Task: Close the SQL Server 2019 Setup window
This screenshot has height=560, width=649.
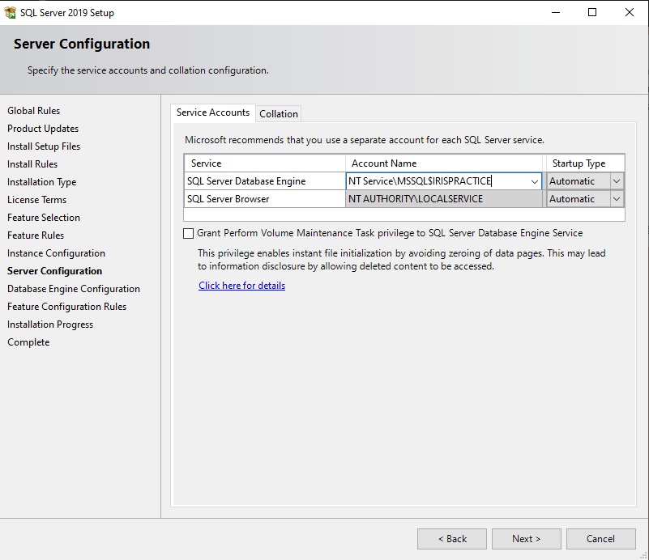Action: tap(629, 12)
